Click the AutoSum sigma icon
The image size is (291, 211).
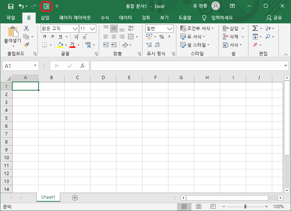[x=255, y=28]
